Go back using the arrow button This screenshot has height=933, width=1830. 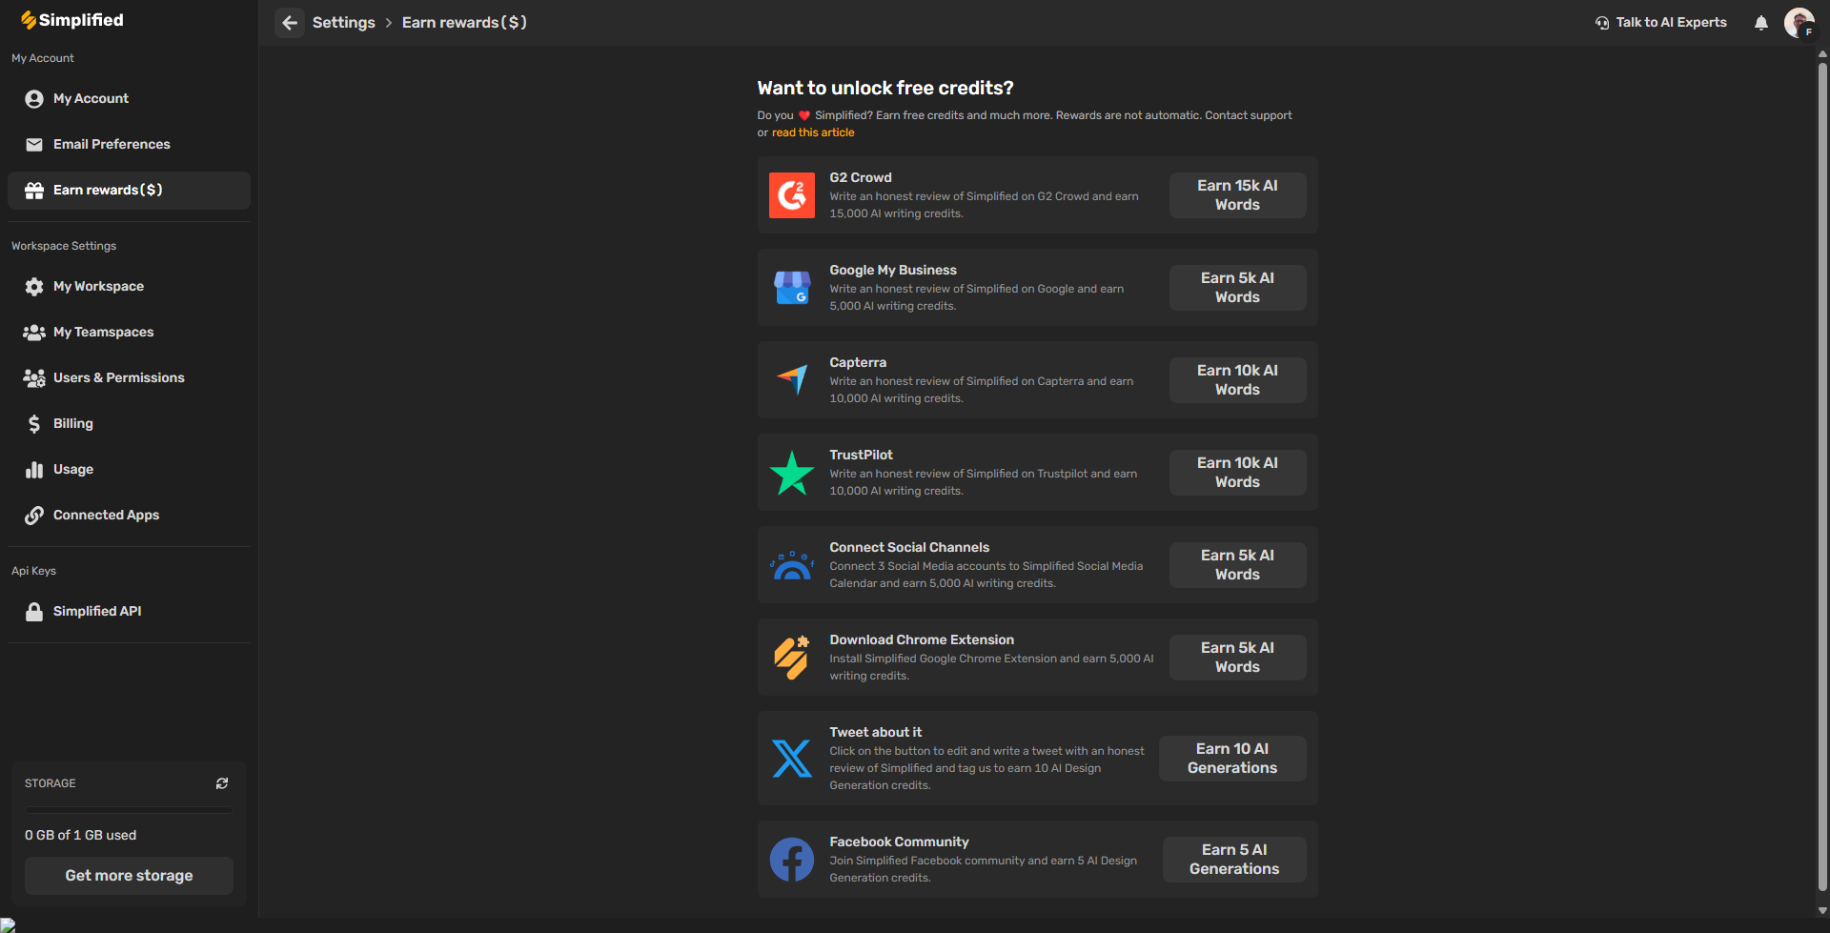[290, 23]
